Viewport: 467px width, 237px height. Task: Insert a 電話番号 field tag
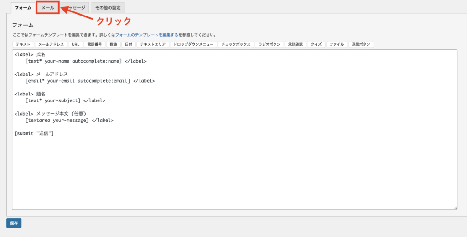[94, 45]
